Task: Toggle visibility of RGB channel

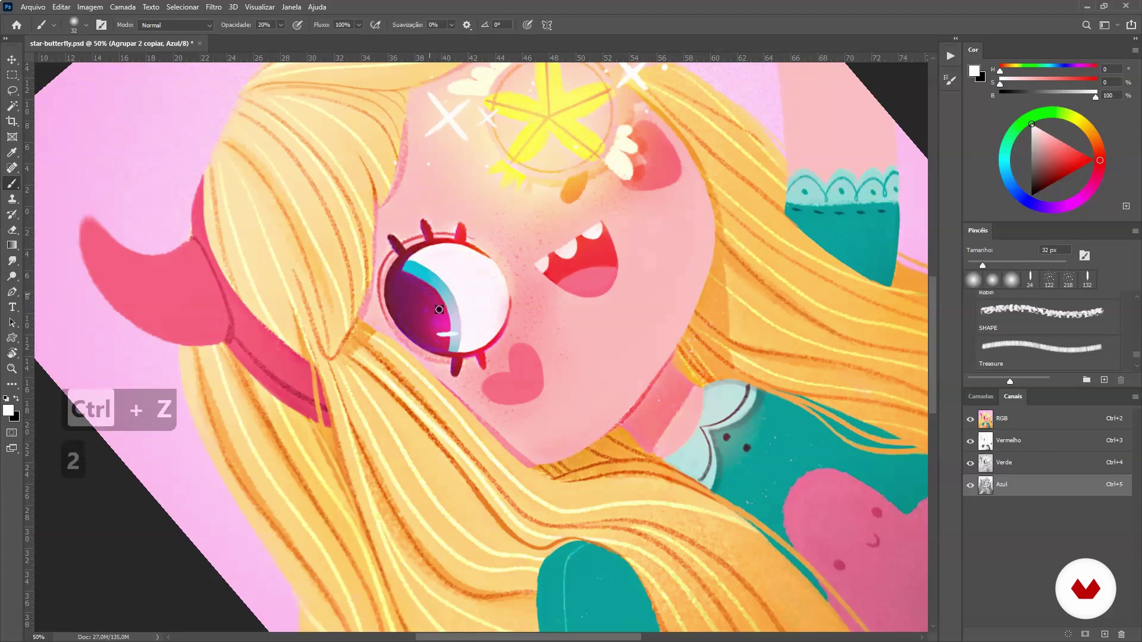Action: click(x=970, y=419)
